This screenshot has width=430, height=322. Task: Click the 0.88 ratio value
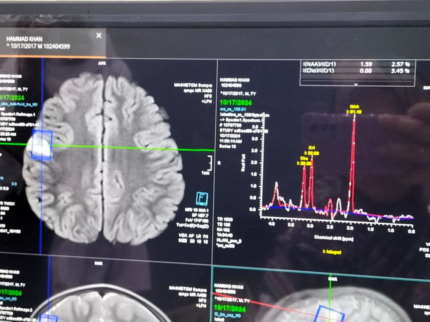pos(366,71)
